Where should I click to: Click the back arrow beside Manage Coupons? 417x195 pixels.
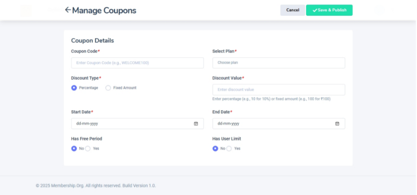pyautogui.click(x=68, y=10)
